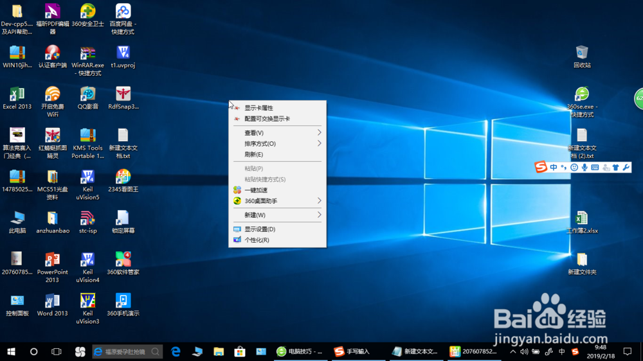Expand the 新建(W) submenu arrow
This screenshot has height=361, width=643.
tap(319, 215)
